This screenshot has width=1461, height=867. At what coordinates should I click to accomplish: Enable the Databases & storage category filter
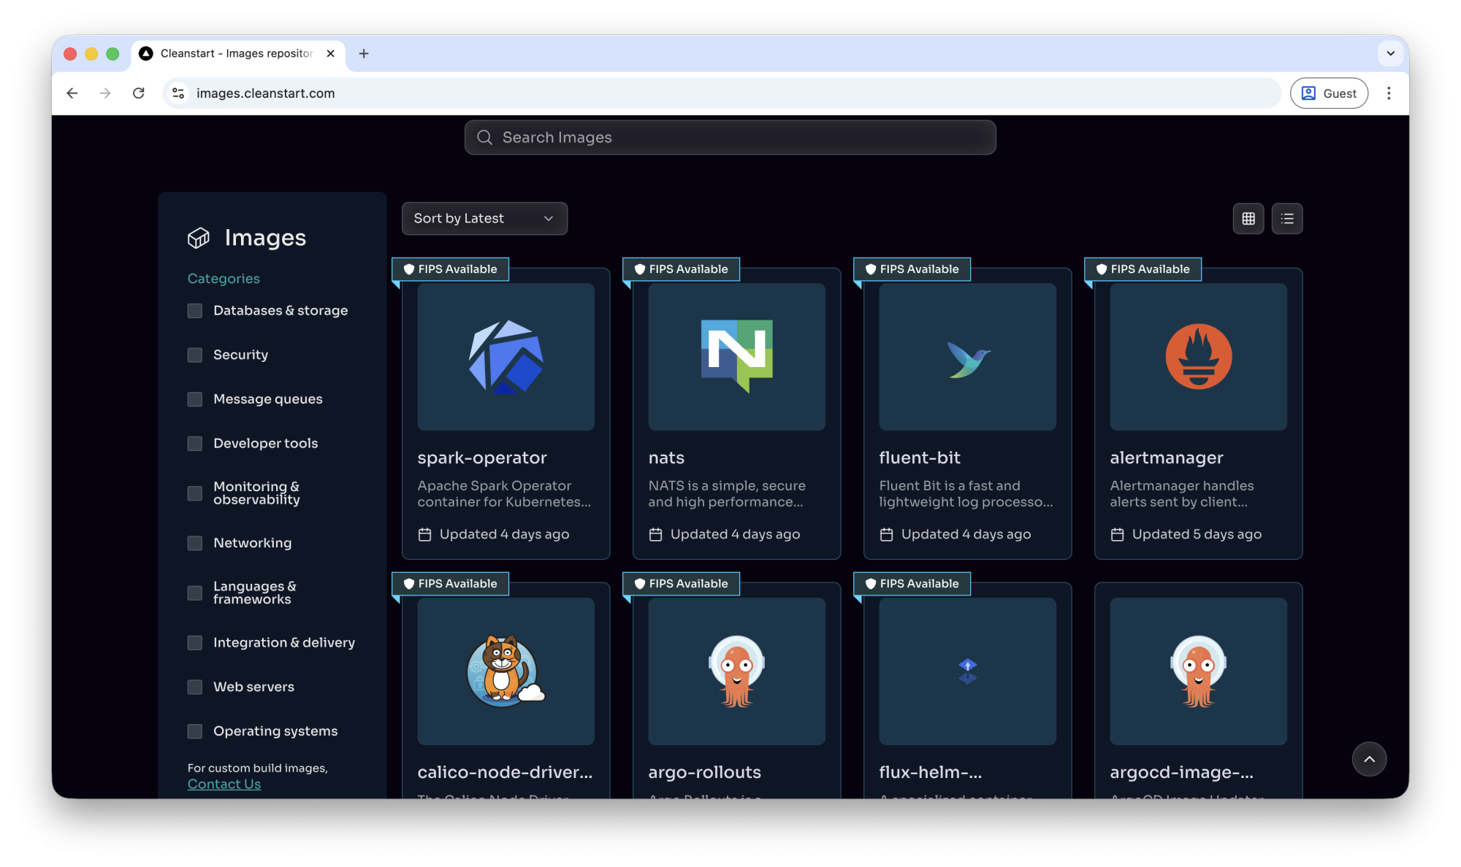tap(195, 311)
